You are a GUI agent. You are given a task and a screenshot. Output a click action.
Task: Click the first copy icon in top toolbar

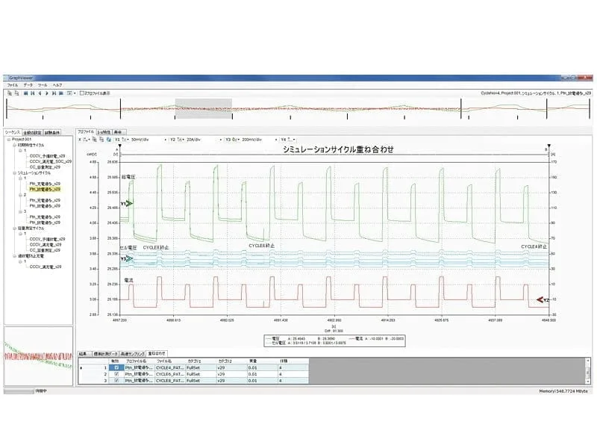pos(8,93)
